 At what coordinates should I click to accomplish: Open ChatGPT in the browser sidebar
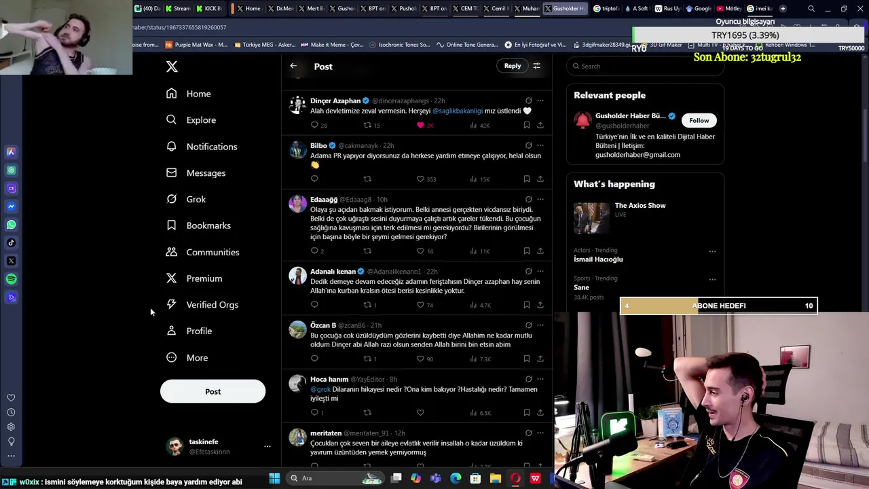click(11, 170)
